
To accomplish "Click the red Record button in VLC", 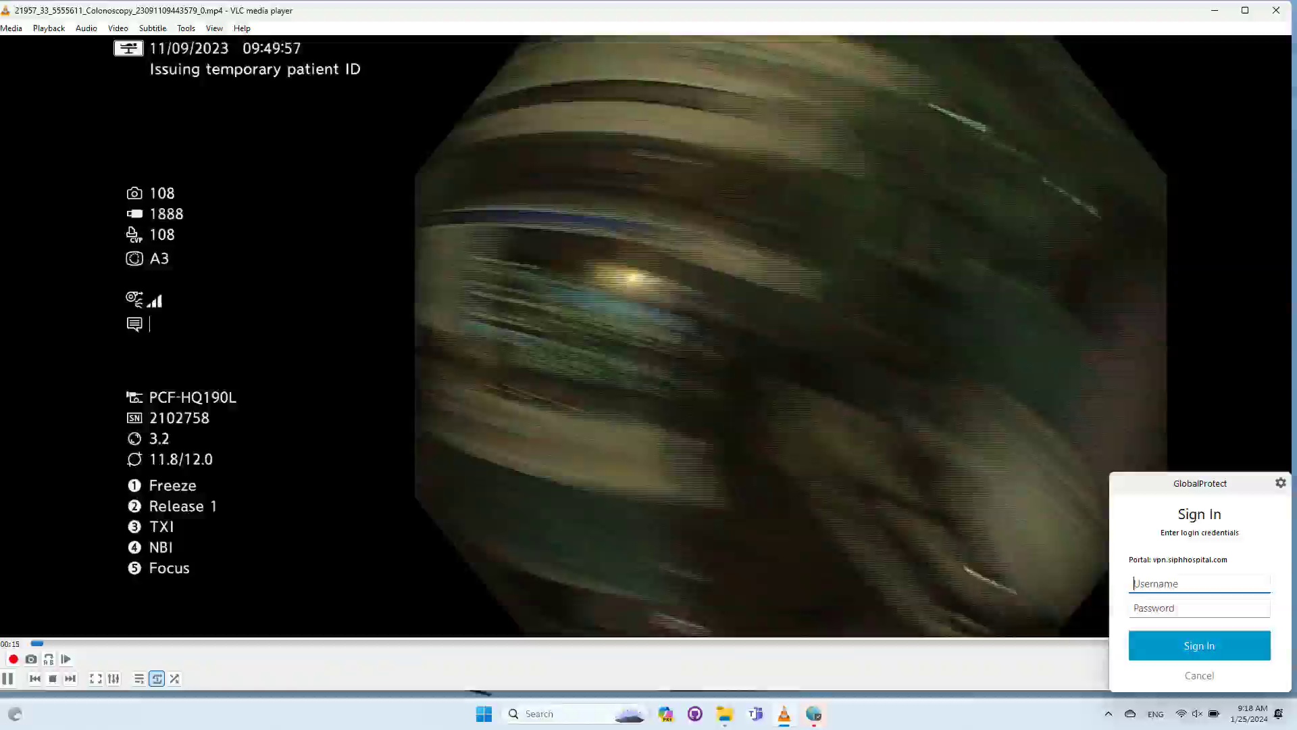I will tap(13, 659).
